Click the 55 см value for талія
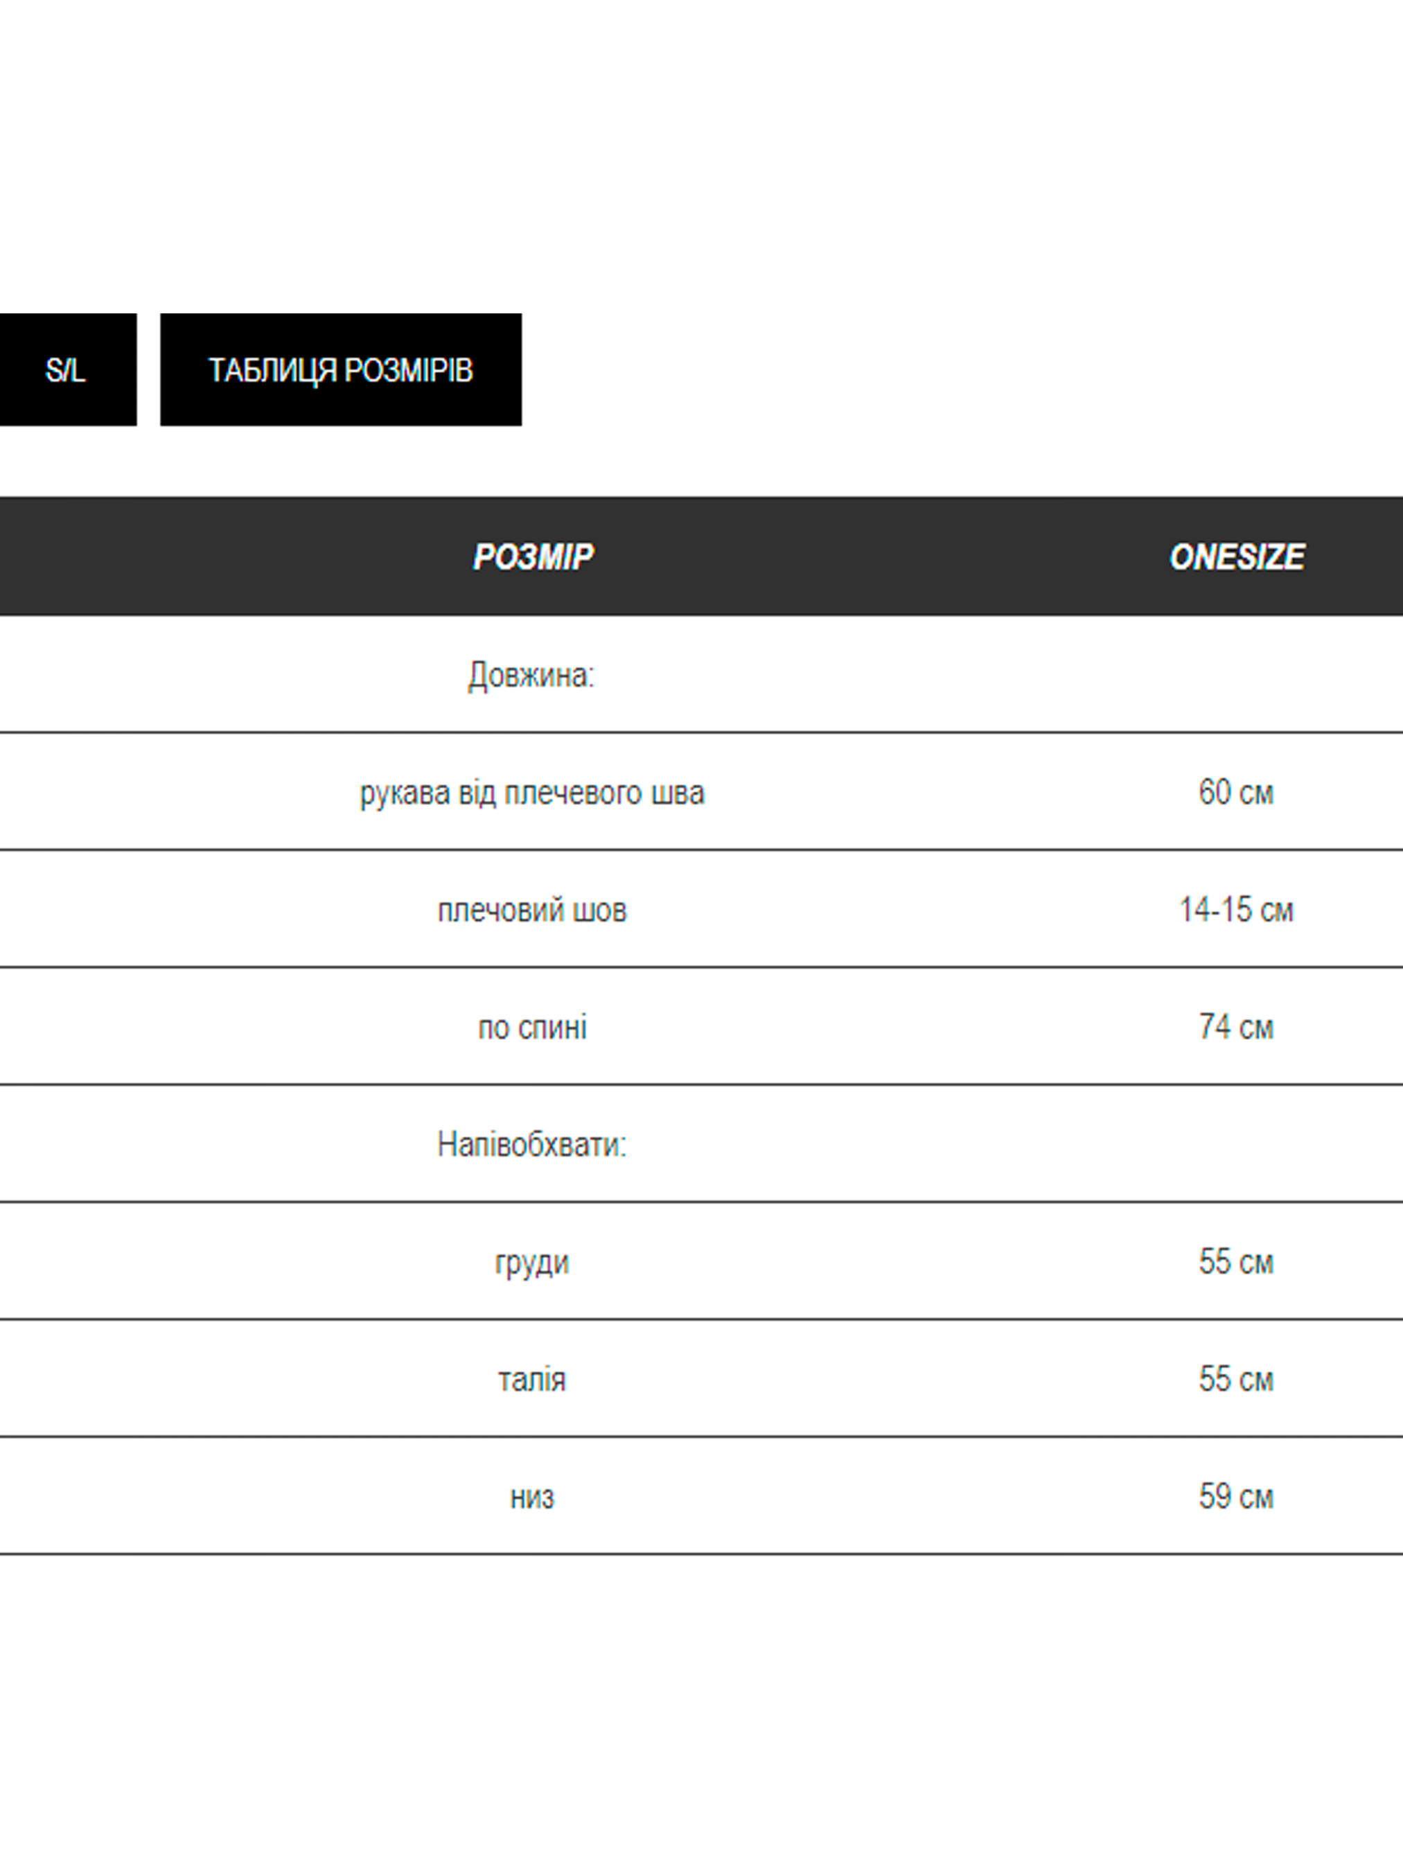The image size is (1403, 1871). (x=1235, y=1380)
